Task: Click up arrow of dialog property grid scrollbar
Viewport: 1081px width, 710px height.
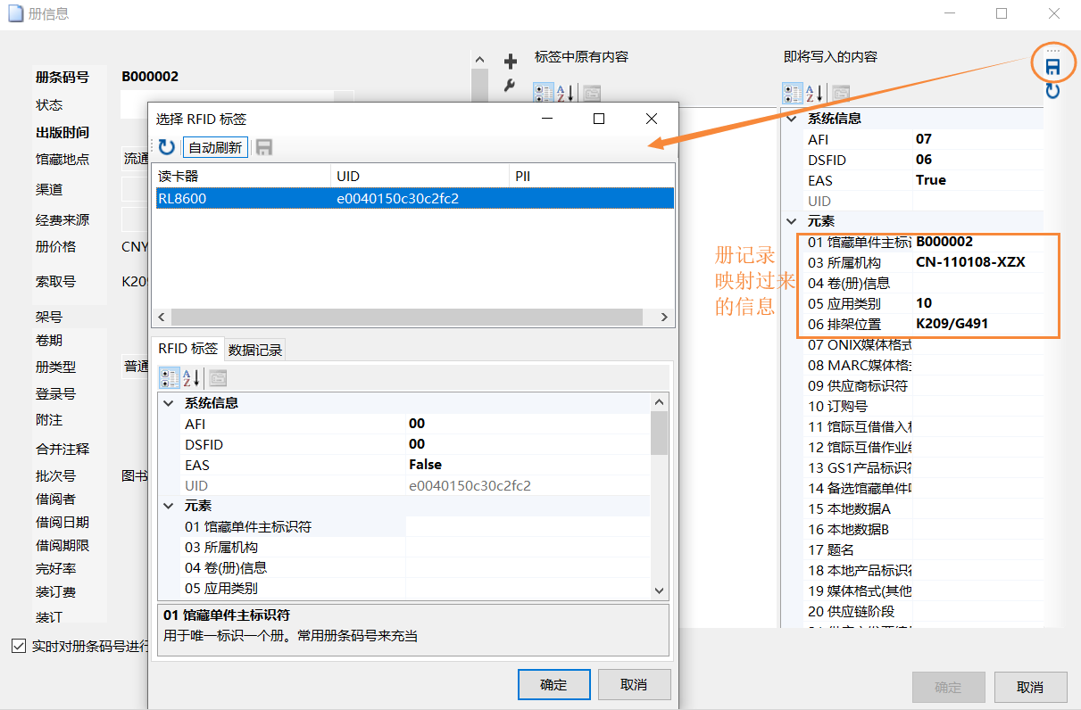Action: tap(660, 402)
